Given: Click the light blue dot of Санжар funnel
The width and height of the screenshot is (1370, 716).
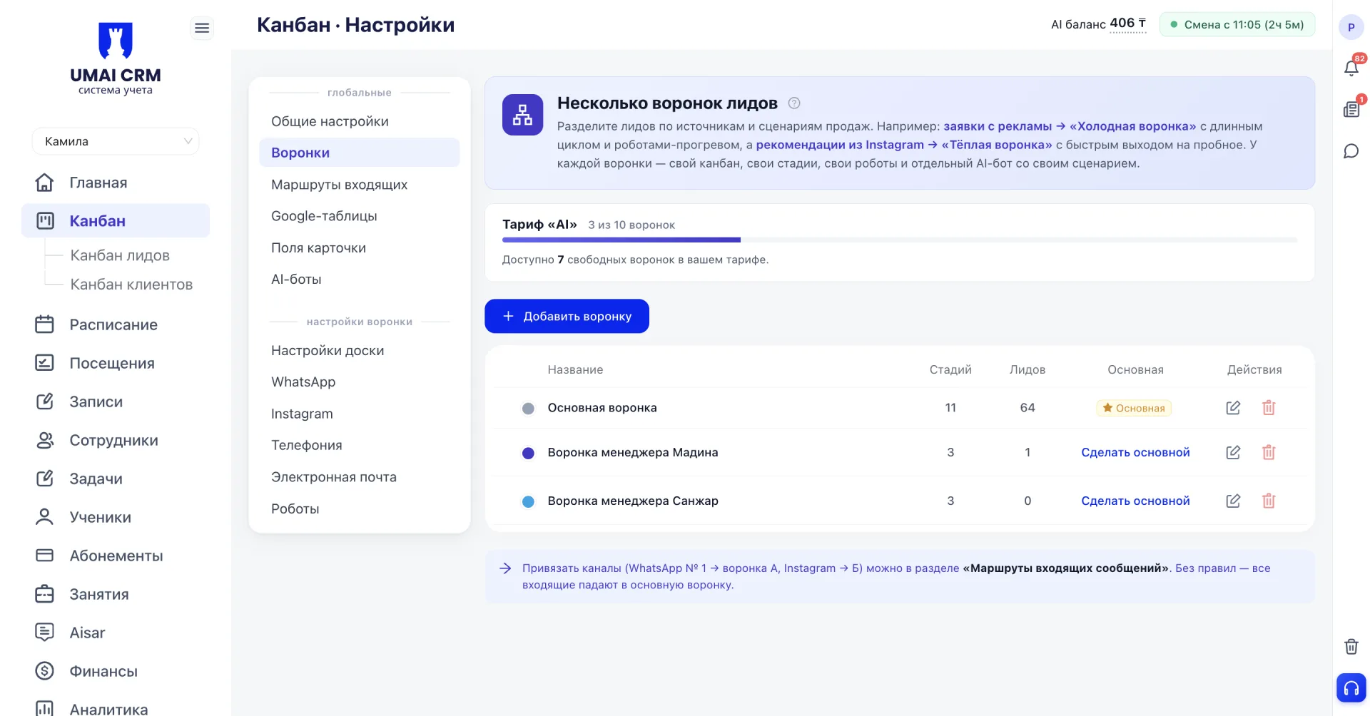Looking at the screenshot, I should point(528,501).
